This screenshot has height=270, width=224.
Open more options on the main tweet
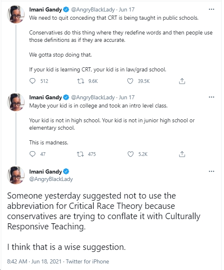[211, 172]
